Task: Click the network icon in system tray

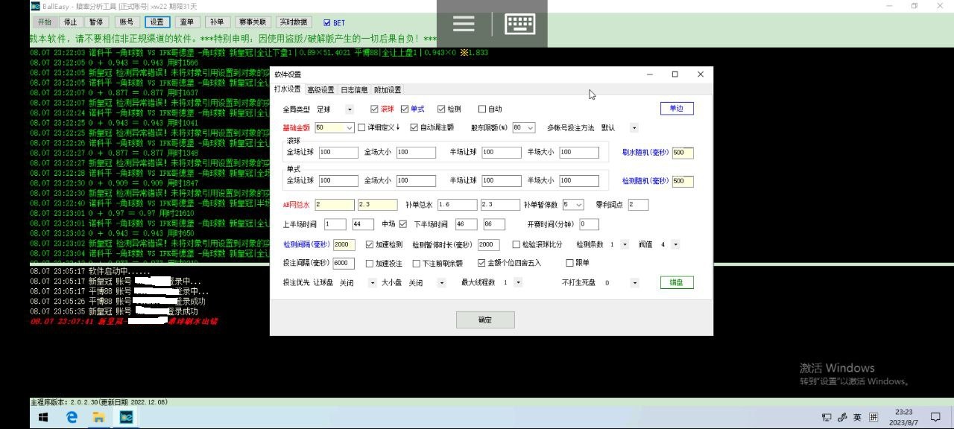Action: [x=827, y=417]
